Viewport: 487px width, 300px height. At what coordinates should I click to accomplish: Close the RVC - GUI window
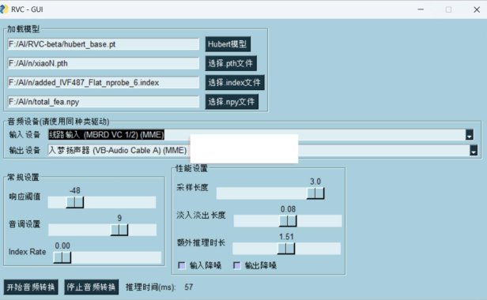coord(477,9)
